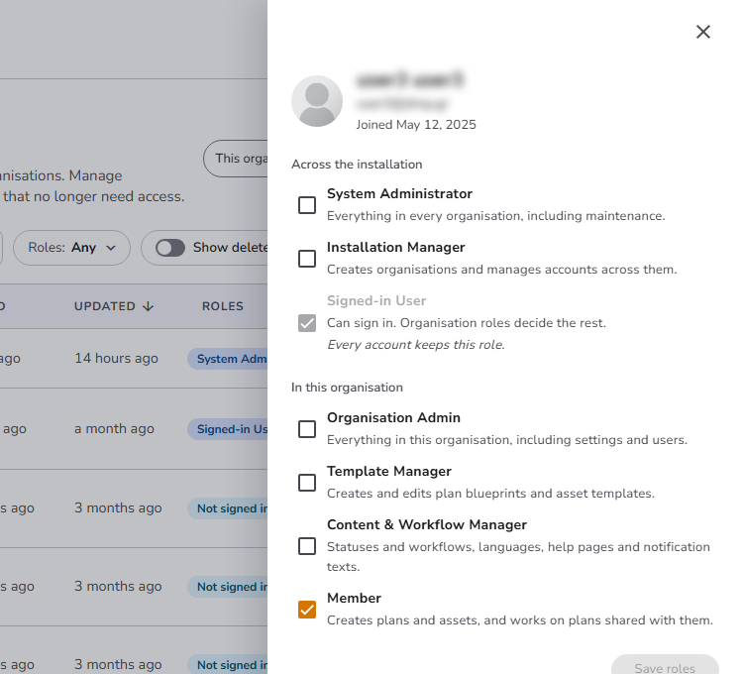
Task: Toggle the Show deleted switch
Action: point(170,248)
